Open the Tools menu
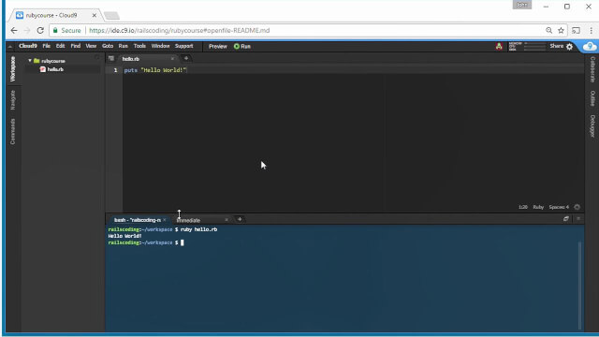Viewport: 599px width, 337px height. [x=139, y=46]
